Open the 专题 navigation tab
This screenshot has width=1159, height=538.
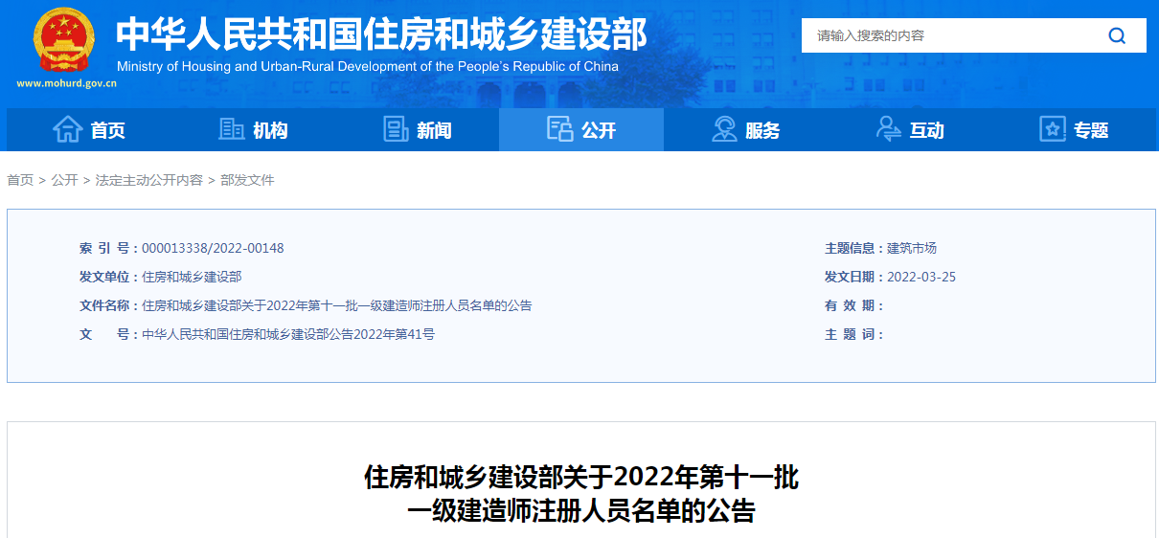click(x=1074, y=129)
